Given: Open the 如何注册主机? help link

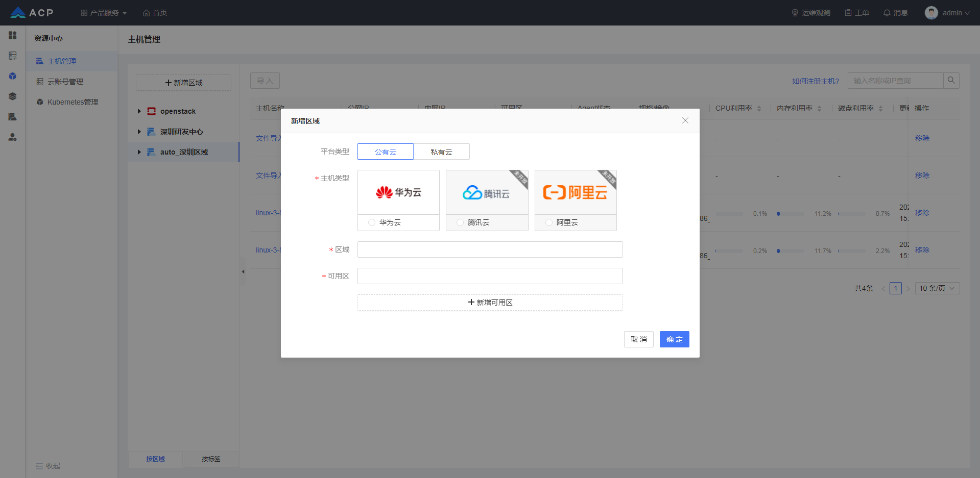Looking at the screenshot, I should (816, 81).
